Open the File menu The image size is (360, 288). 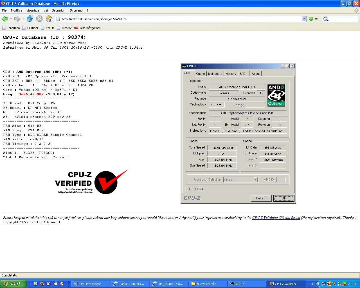click(4, 10)
